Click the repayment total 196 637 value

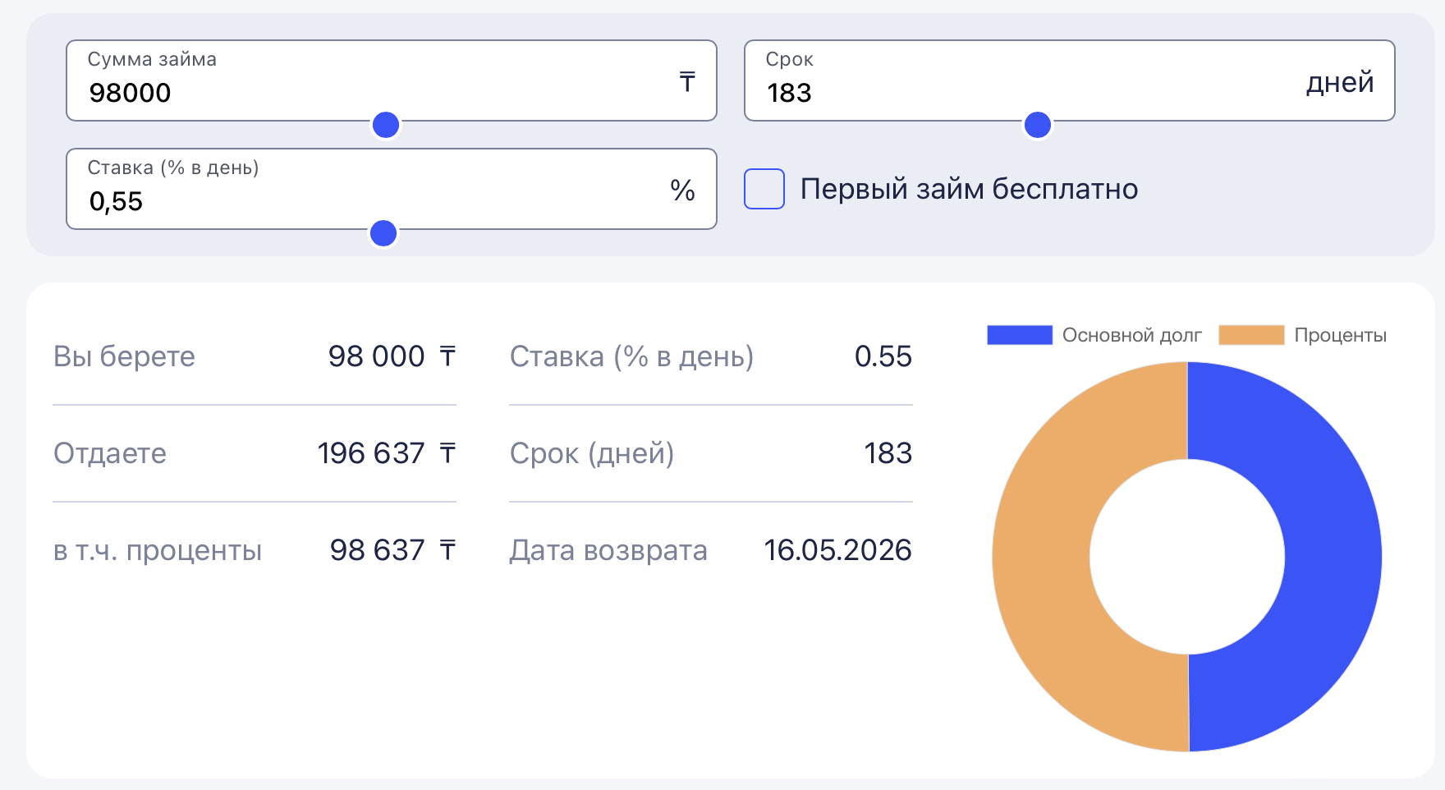(x=371, y=453)
